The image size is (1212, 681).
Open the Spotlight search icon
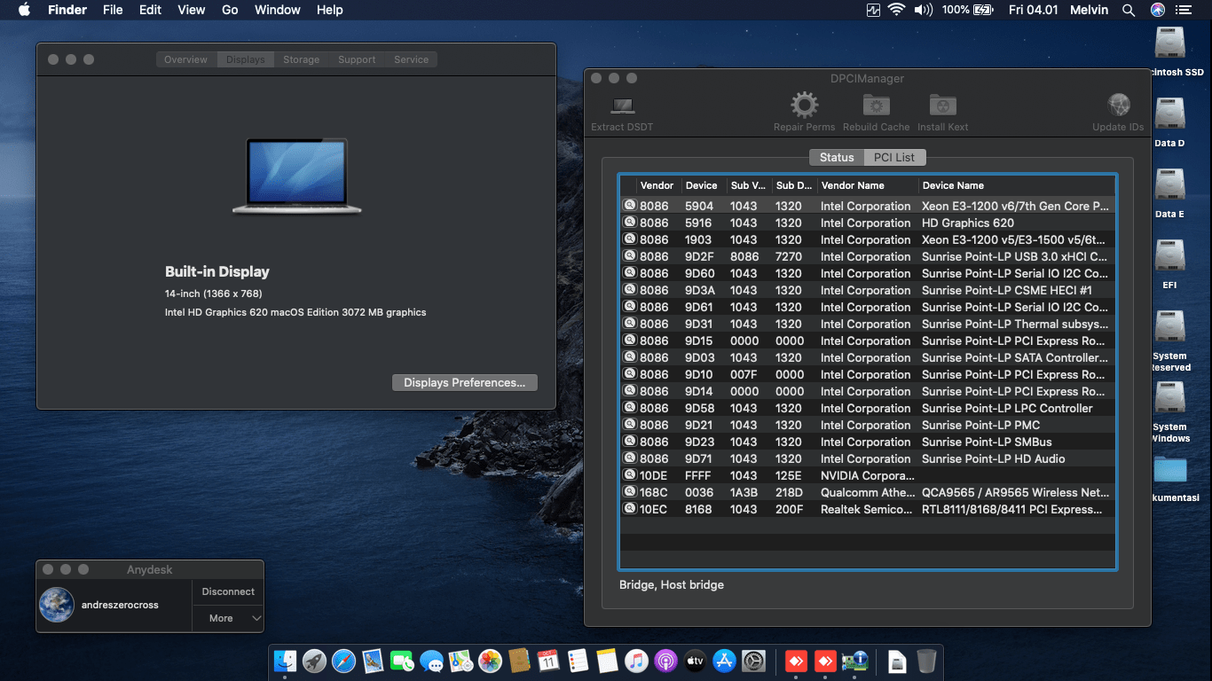(1129, 10)
